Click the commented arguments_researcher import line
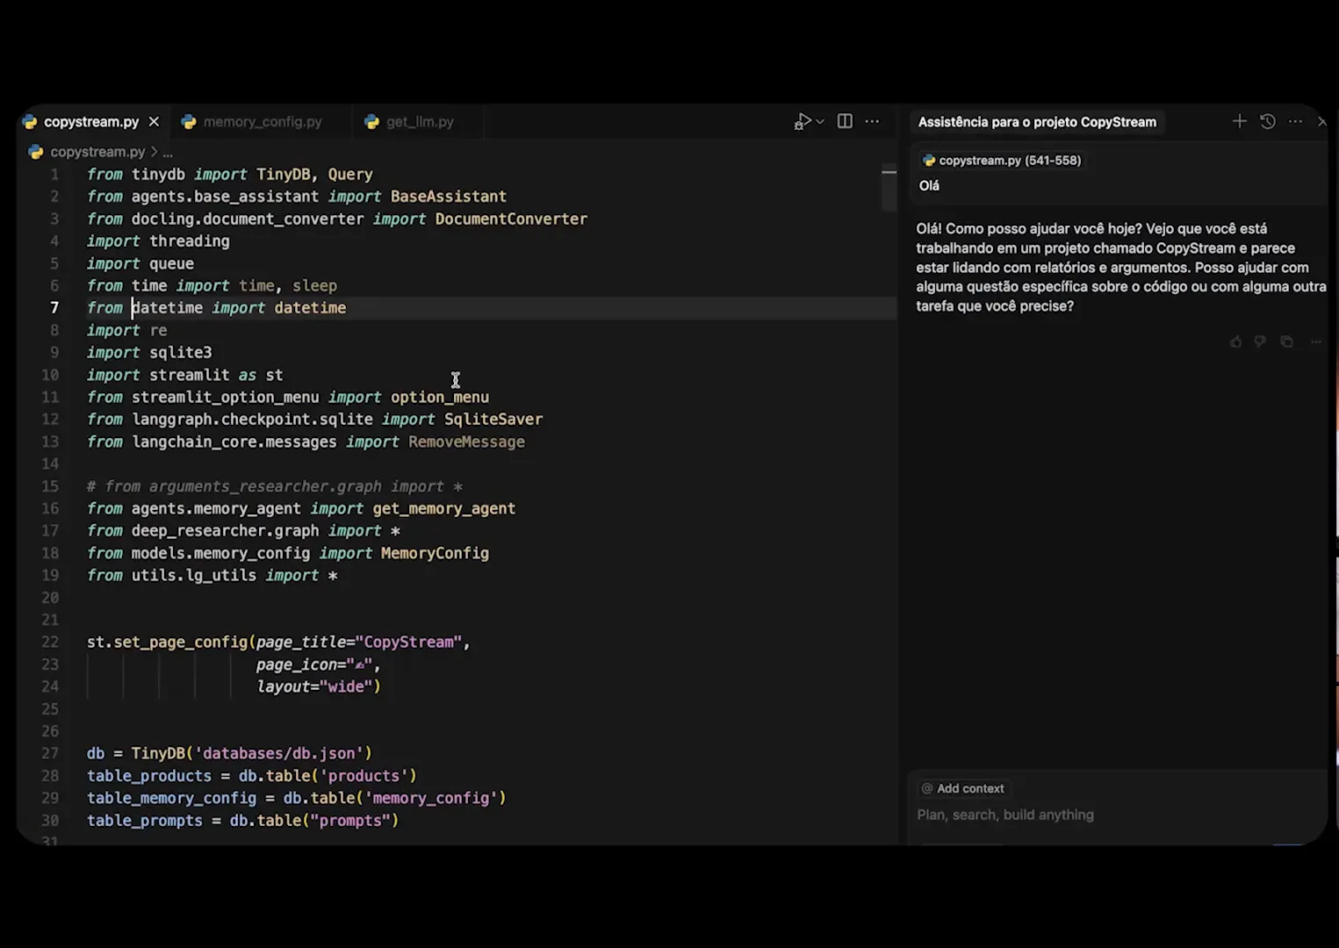This screenshot has width=1339, height=948. point(275,487)
